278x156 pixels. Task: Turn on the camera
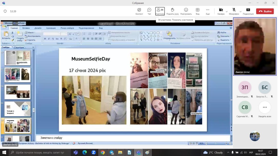click(221, 10)
